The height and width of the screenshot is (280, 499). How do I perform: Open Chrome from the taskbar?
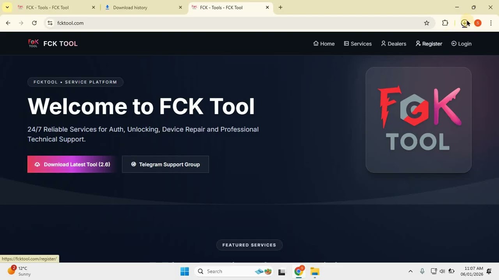pos(299,271)
